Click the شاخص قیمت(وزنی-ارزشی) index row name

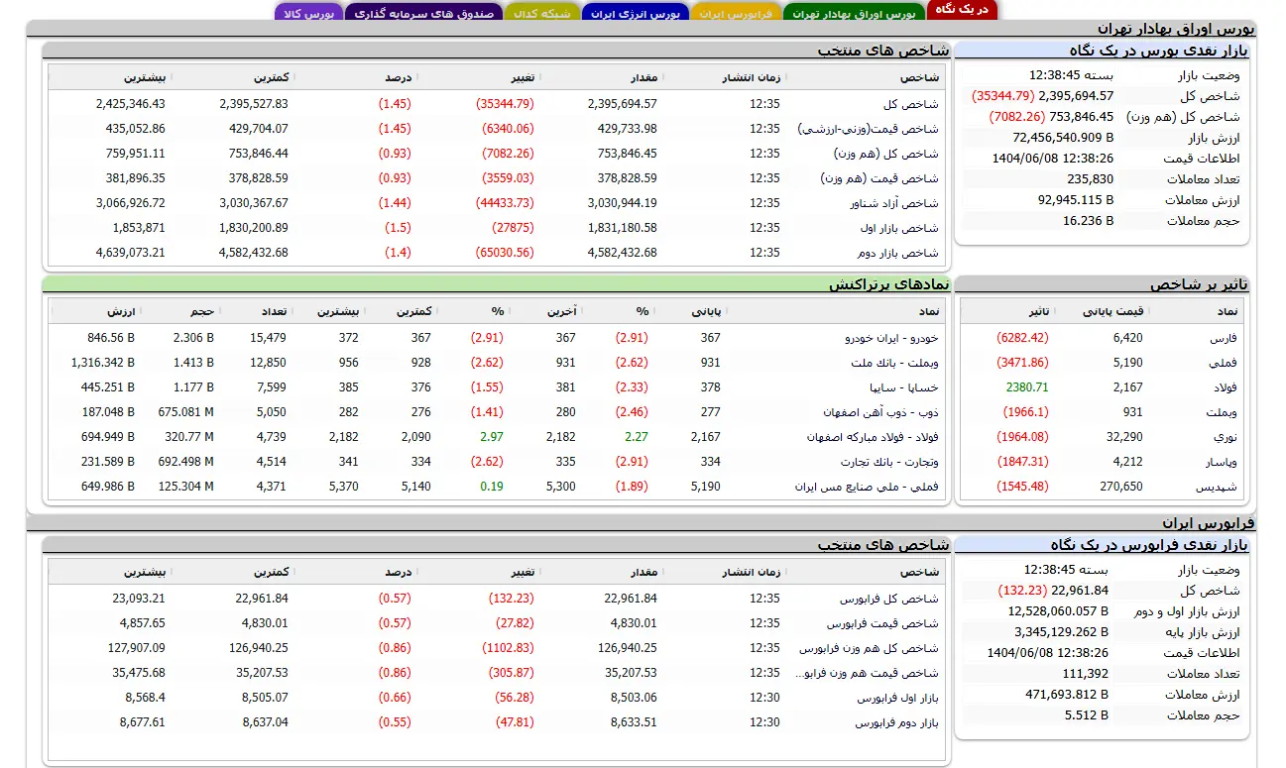pyautogui.click(x=868, y=129)
